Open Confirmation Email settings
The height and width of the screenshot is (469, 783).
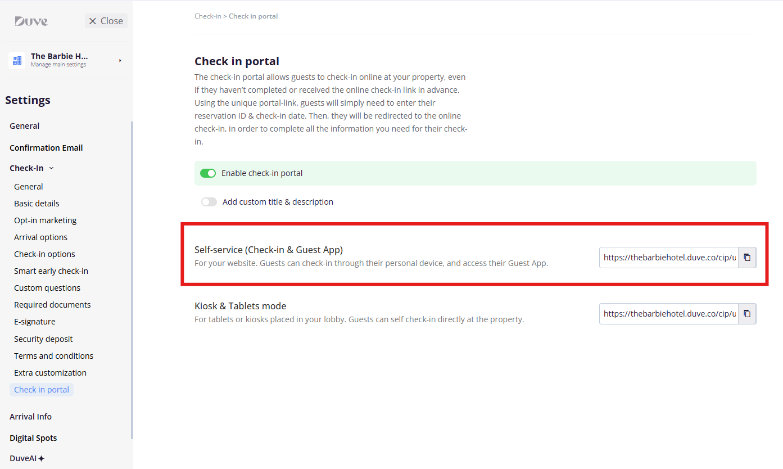(46, 148)
